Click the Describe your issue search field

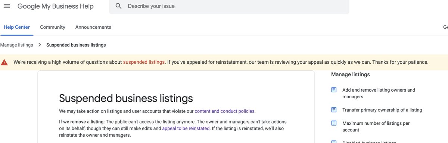tap(229, 6)
